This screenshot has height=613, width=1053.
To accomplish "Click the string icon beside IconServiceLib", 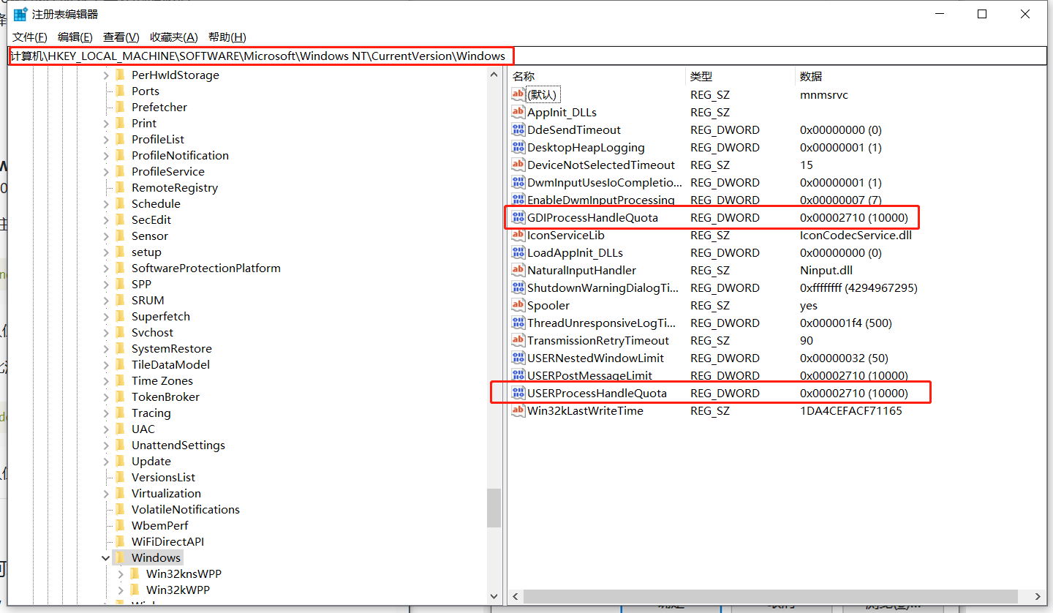I will click(x=517, y=235).
